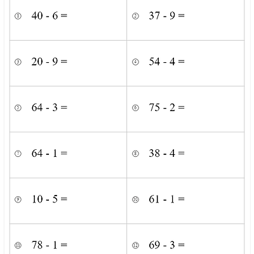Click the circled number 6 marker
The width and height of the screenshot is (254, 254).
(135, 108)
